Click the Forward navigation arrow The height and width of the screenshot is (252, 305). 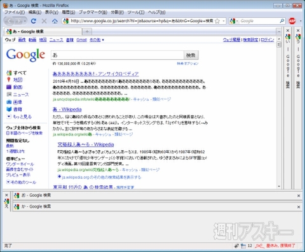point(18,21)
